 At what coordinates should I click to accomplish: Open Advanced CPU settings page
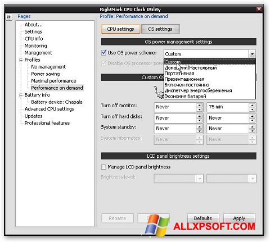coord(49,109)
